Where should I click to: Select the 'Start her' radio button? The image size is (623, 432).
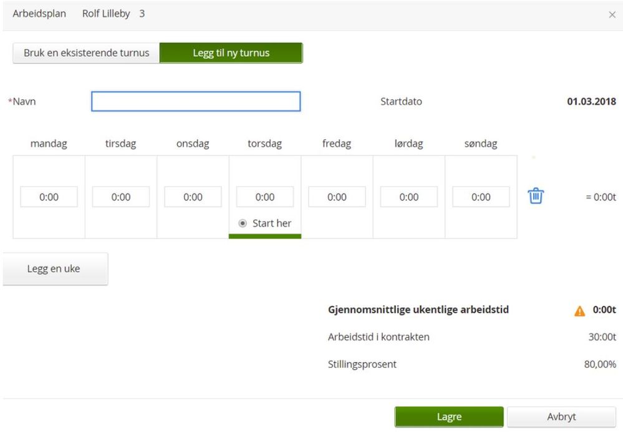[x=243, y=223]
